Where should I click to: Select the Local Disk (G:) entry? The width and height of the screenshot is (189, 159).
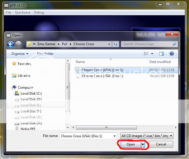[x=31, y=117]
